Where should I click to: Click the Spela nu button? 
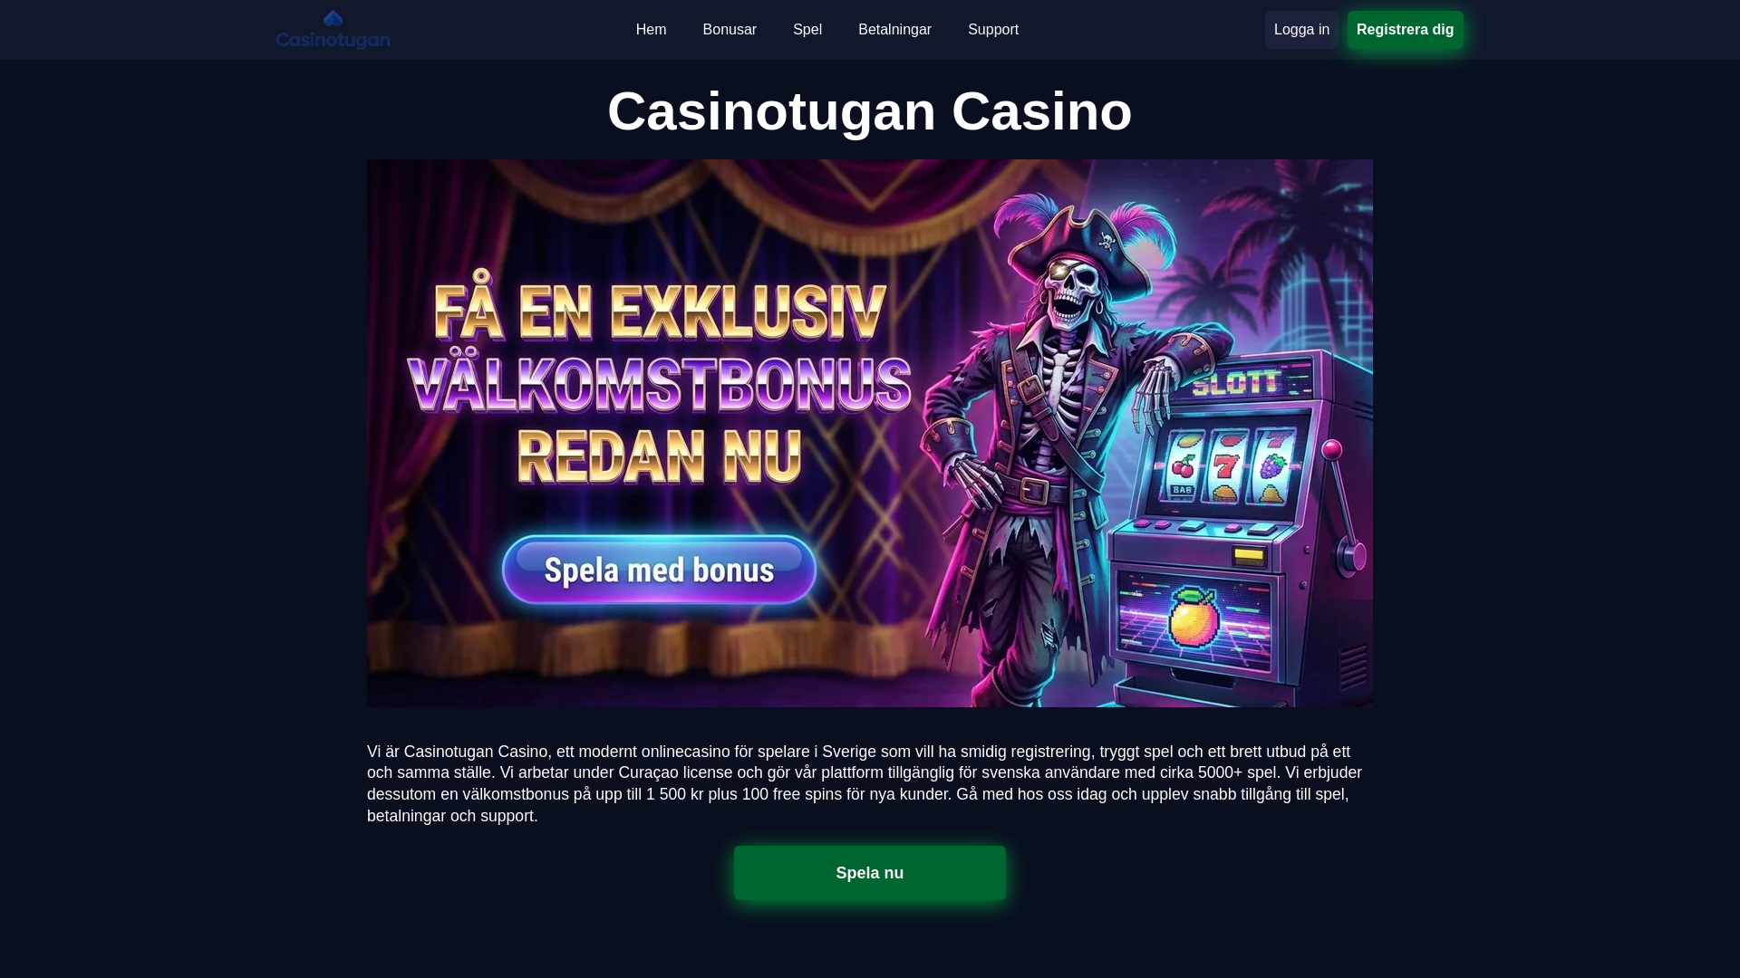(870, 873)
